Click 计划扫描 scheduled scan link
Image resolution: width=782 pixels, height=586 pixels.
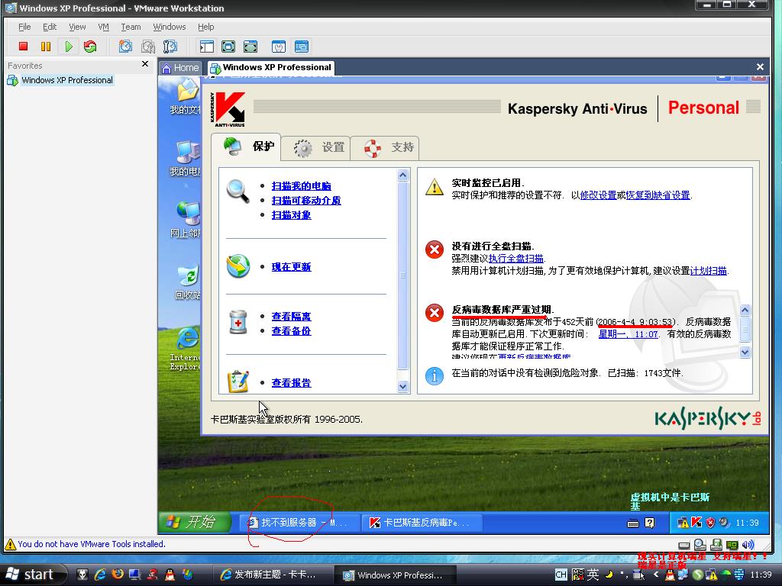[x=708, y=271]
